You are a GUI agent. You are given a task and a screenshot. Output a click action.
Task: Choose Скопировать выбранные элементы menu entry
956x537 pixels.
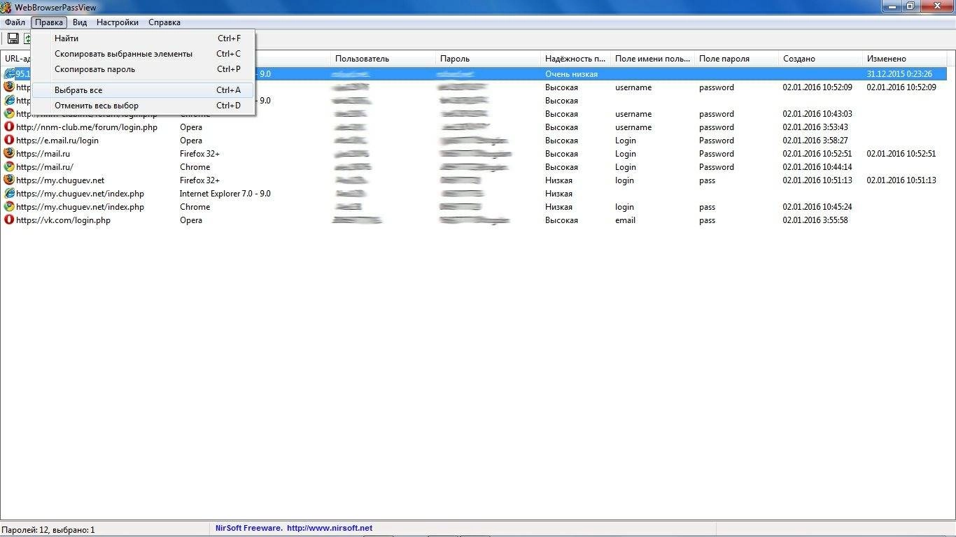pos(143,54)
